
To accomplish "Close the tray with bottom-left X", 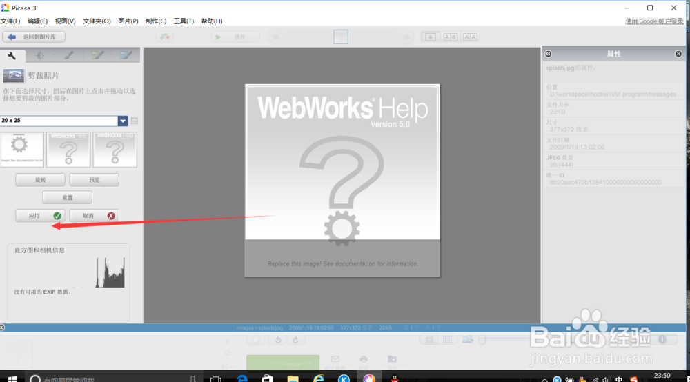I will 2,328.
